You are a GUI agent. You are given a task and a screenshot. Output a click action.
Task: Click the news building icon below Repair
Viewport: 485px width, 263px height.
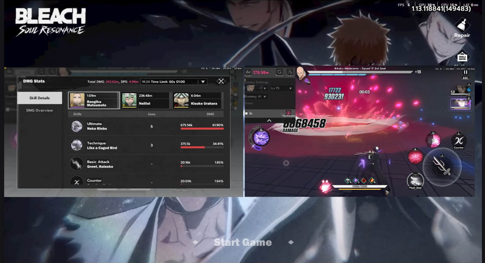[x=462, y=57]
